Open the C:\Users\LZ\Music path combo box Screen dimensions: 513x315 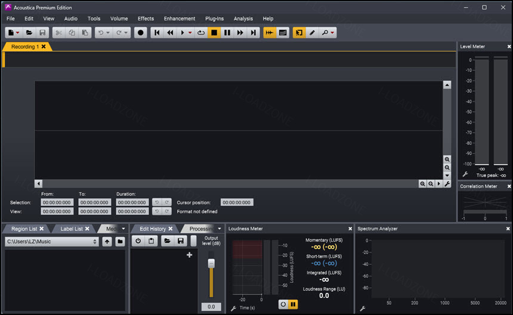tap(52, 242)
